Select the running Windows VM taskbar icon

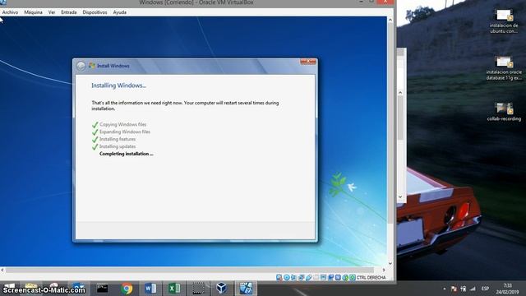point(246,289)
